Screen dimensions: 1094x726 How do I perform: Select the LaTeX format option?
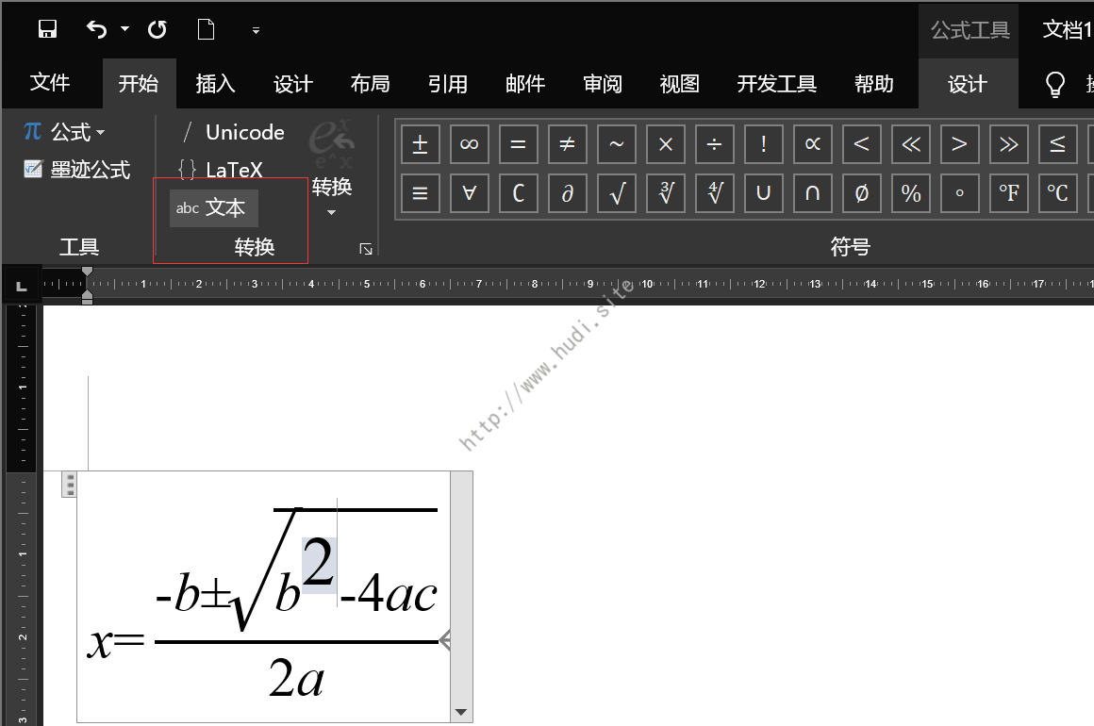click(x=222, y=171)
